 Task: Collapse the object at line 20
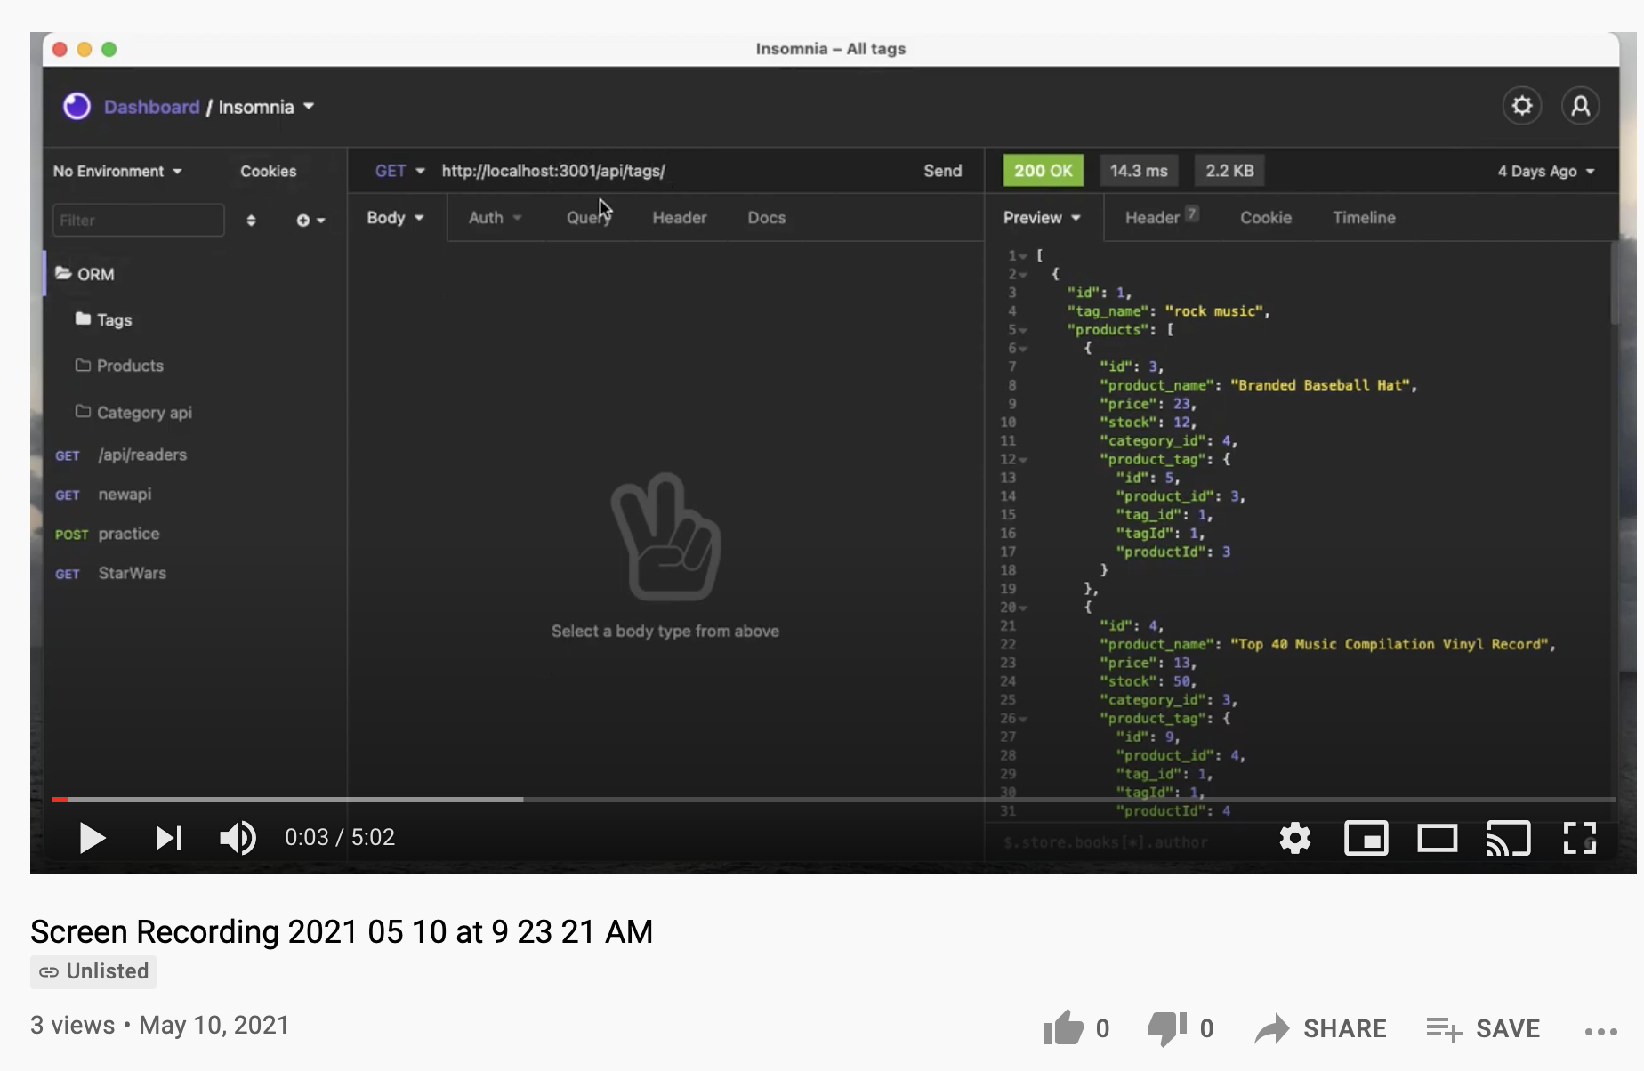pos(1023,608)
